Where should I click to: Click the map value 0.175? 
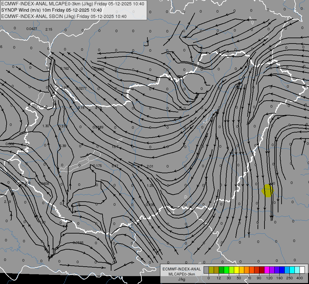[x=98, y=166]
